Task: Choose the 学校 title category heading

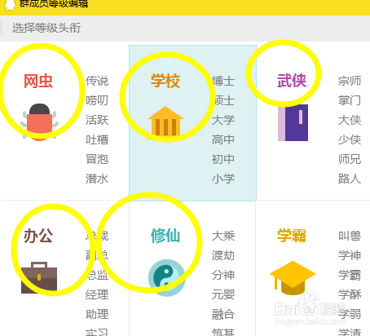Action: [x=165, y=81]
